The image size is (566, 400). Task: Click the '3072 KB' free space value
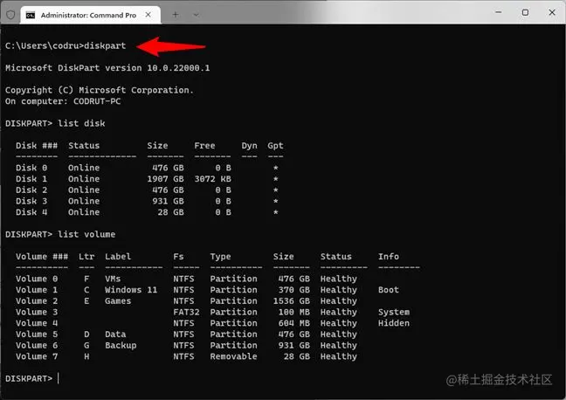tap(213, 179)
